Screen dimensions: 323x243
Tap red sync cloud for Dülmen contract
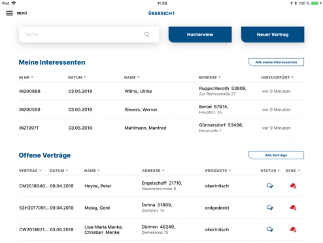293,229
